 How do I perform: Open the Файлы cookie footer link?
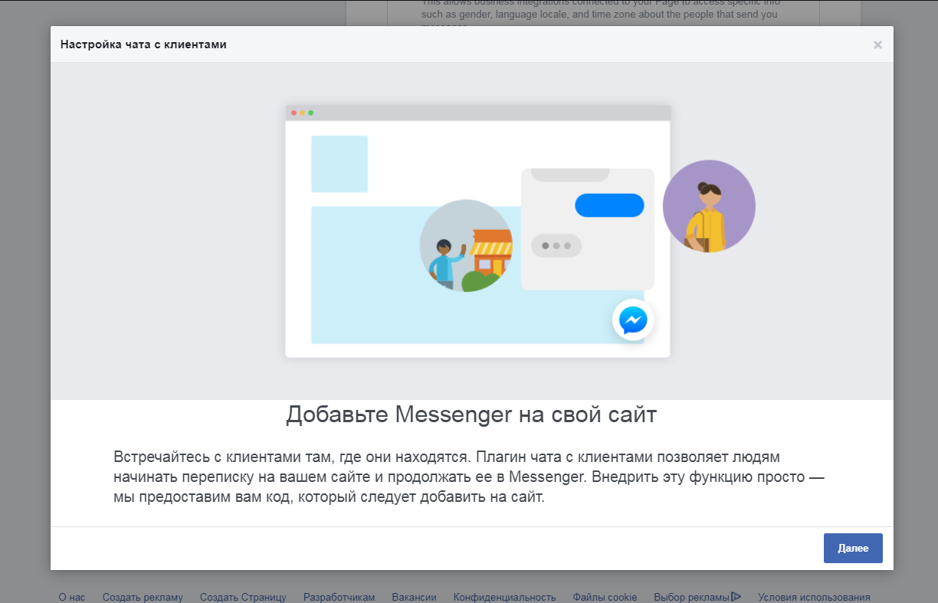pos(605,597)
